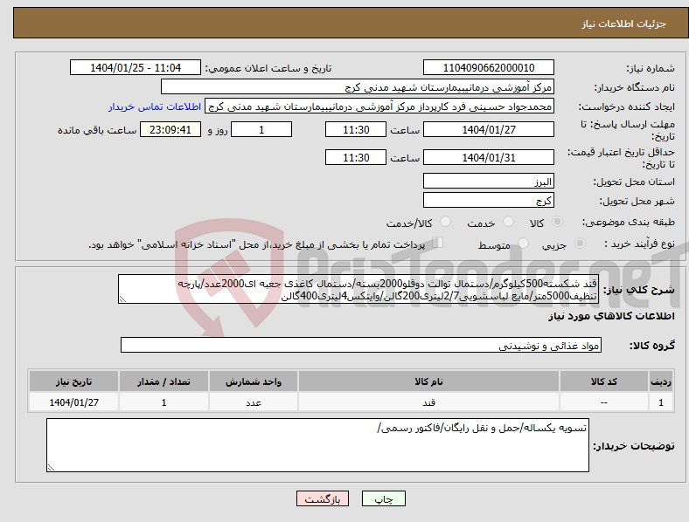Click the buyer organization name field

point(358,86)
